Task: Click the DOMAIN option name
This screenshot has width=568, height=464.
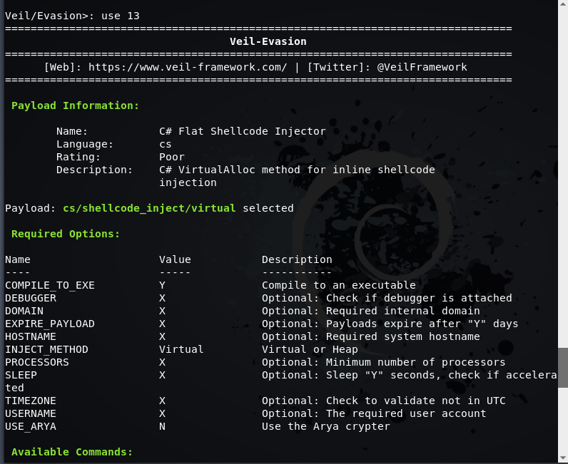Action: click(24, 311)
